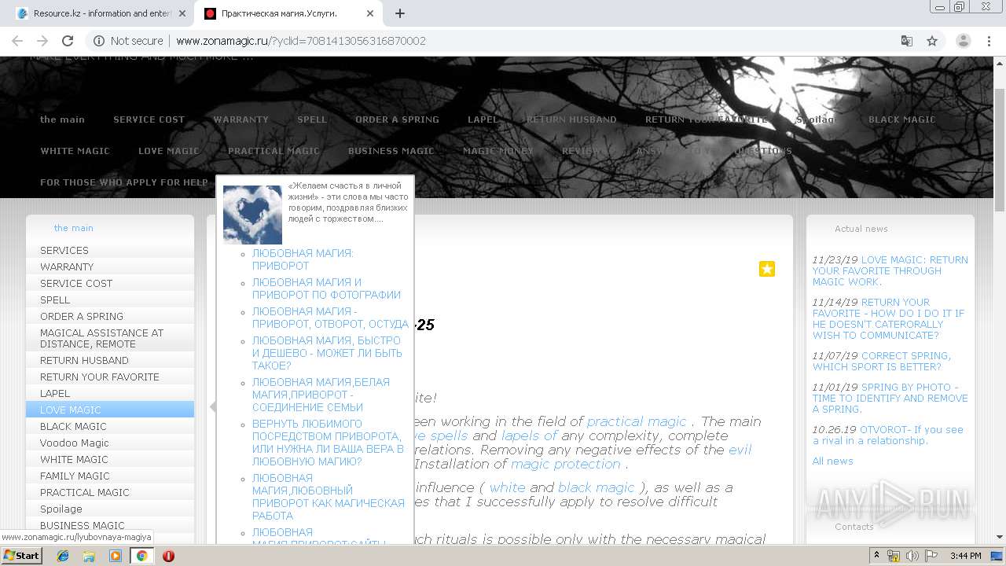Open 11/14/19 RETURN YOUR FAVORITE news item
This screenshot has height=566, width=1006.
tap(888, 318)
